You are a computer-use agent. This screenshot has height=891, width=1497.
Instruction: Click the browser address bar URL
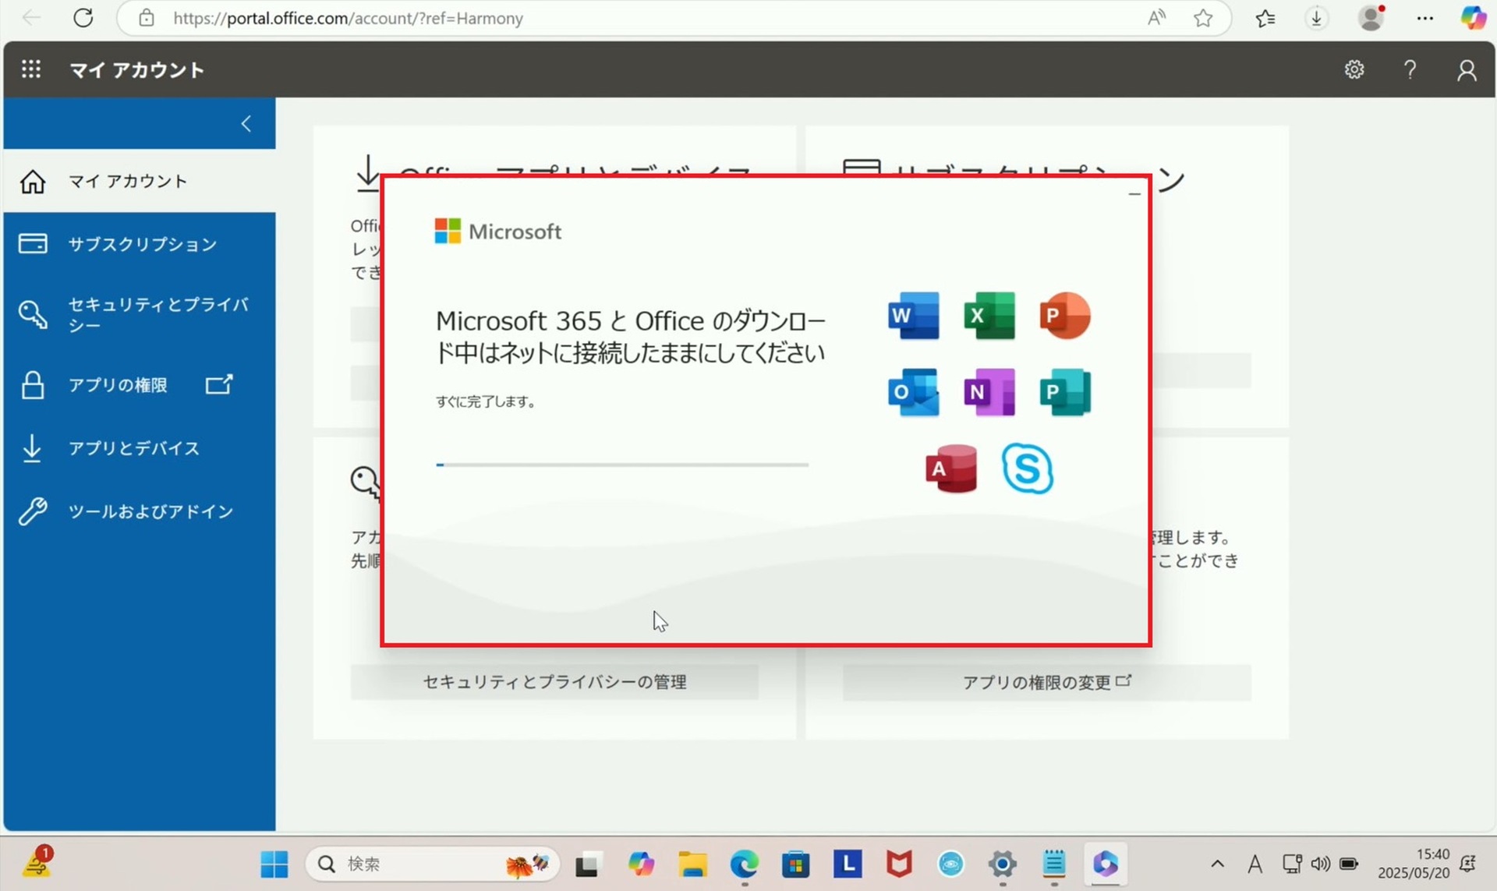click(x=348, y=18)
